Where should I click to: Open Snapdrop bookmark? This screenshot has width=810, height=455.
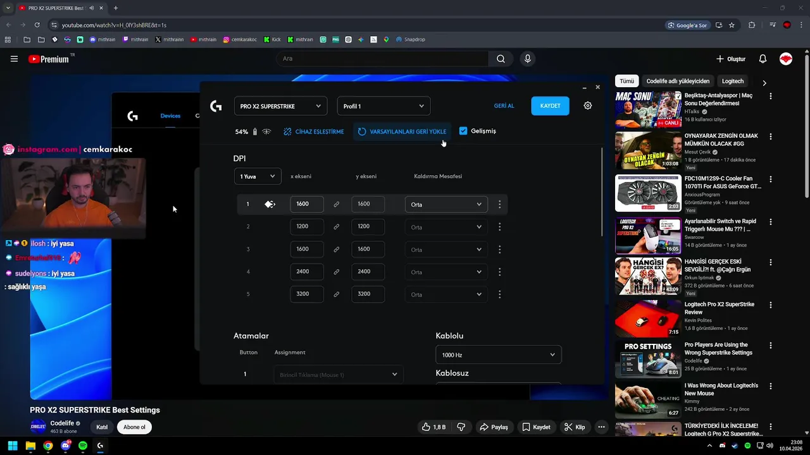pos(410,39)
